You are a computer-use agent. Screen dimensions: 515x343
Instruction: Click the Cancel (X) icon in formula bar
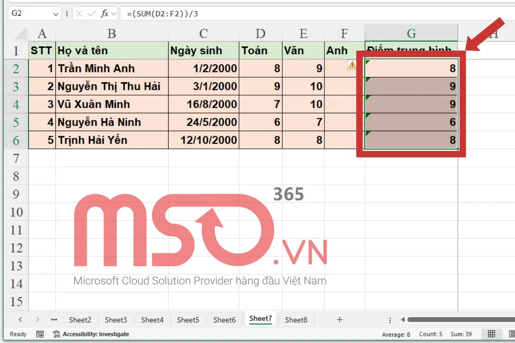point(79,13)
